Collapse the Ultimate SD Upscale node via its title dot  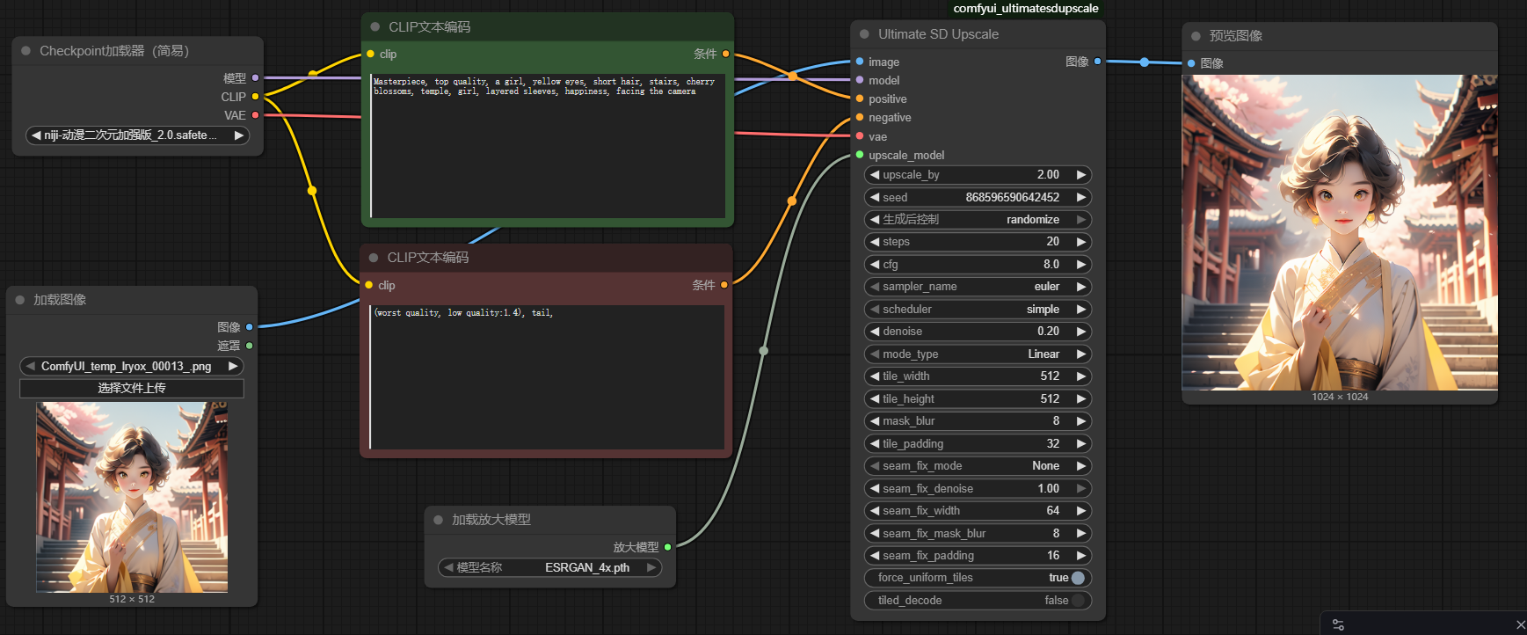point(864,34)
